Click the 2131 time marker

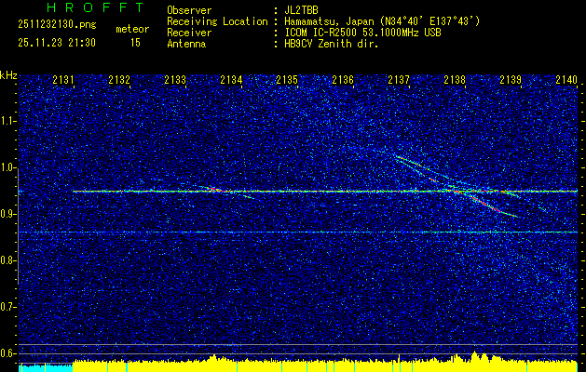(x=63, y=80)
